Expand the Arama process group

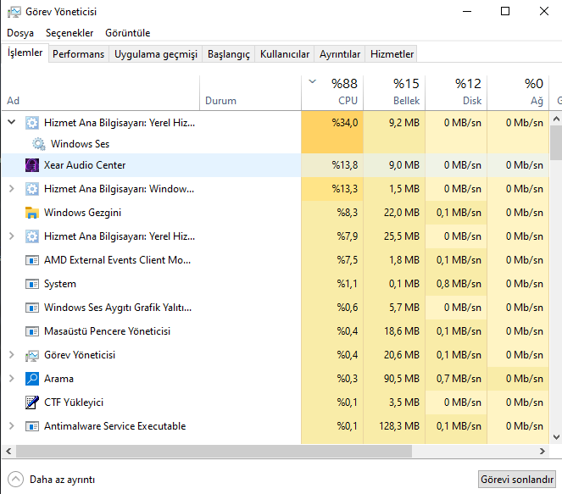coord(11,379)
